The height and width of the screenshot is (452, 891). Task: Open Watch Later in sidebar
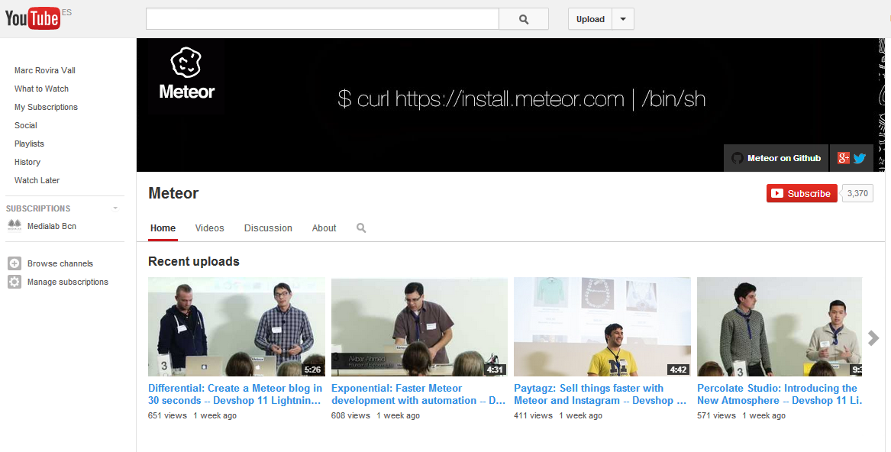tap(37, 180)
